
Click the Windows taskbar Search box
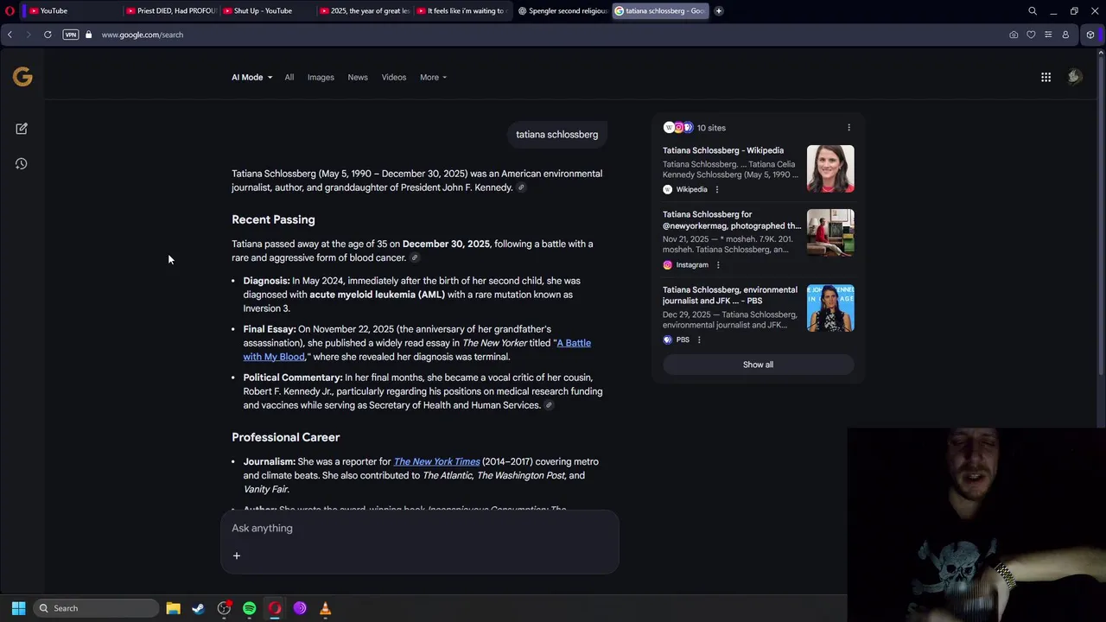(x=97, y=608)
